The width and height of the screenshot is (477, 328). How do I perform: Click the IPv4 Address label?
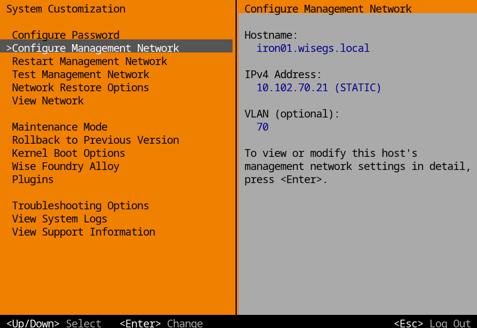[x=283, y=75]
